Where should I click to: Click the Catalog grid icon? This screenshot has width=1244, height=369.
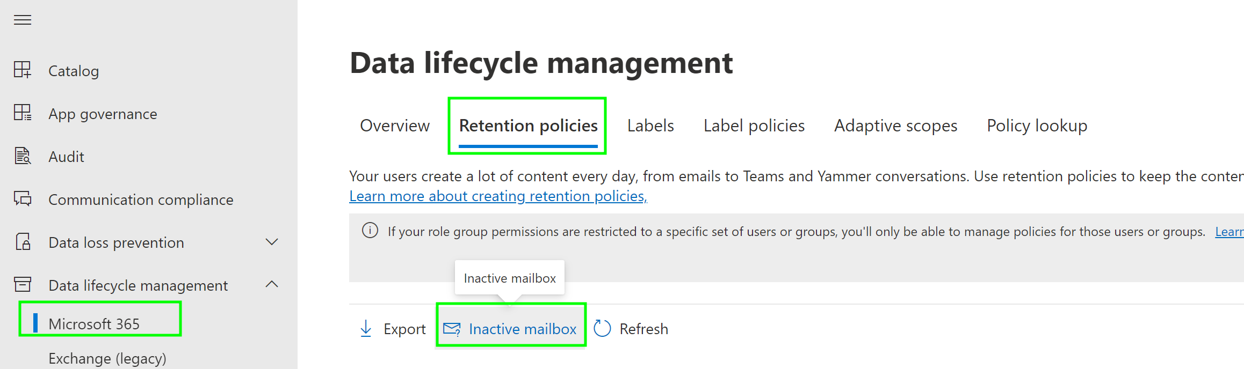(23, 70)
